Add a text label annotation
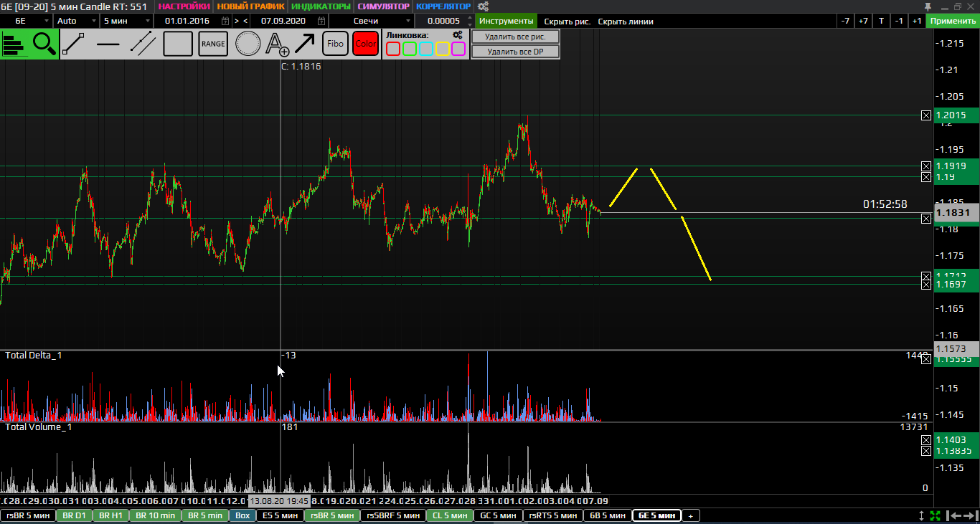980x524 pixels. pyautogui.click(x=277, y=44)
